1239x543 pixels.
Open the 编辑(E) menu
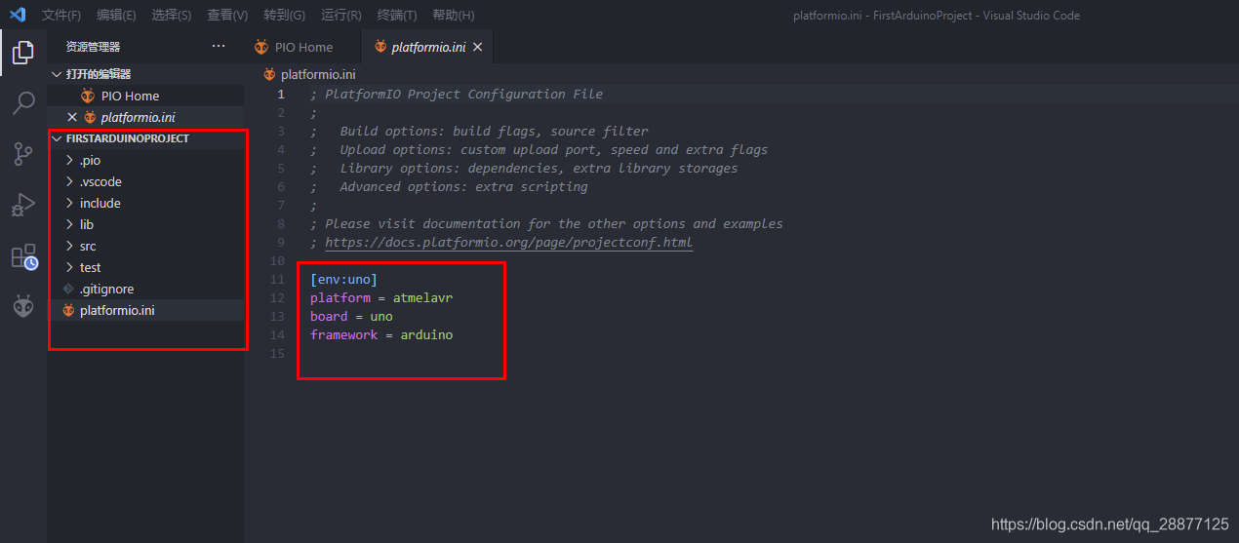tap(117, 16)
